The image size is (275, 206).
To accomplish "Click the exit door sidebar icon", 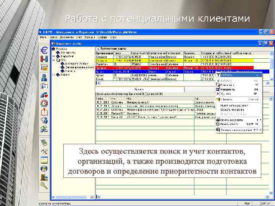I will (x=44, y=177).
